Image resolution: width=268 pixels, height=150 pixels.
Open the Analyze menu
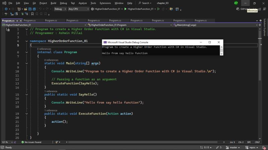pyautogui.click(x=82, y=3)
